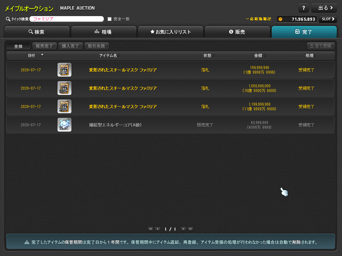Select item name in 1,199,999,980 row
This screenshot has height=256, width=342.
123,106
